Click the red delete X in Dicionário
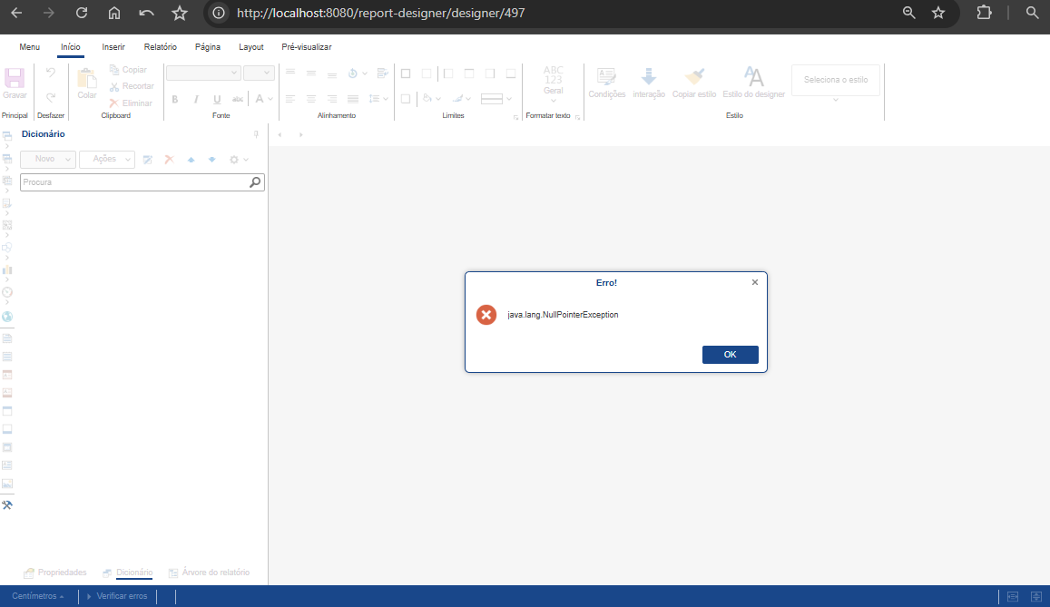The image size is (1050, 607). (170, 160)
